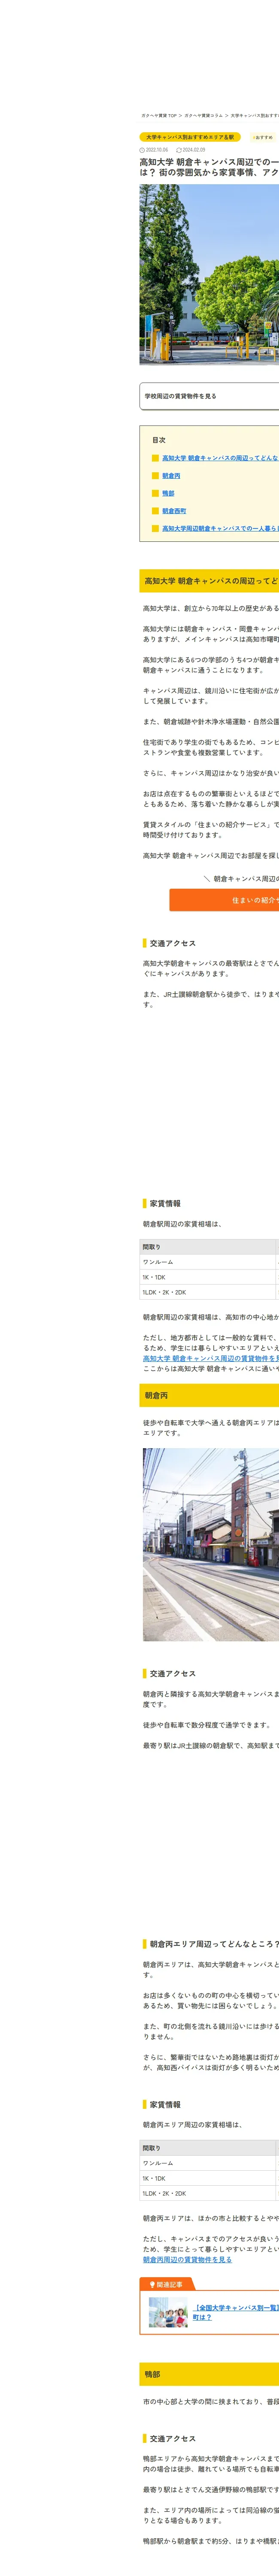This screenshot has width=279, height=2576.
Task: Select the ワンルーム row in the 朝倉丙エリア rent table
Action: (x=209, y=2163)
